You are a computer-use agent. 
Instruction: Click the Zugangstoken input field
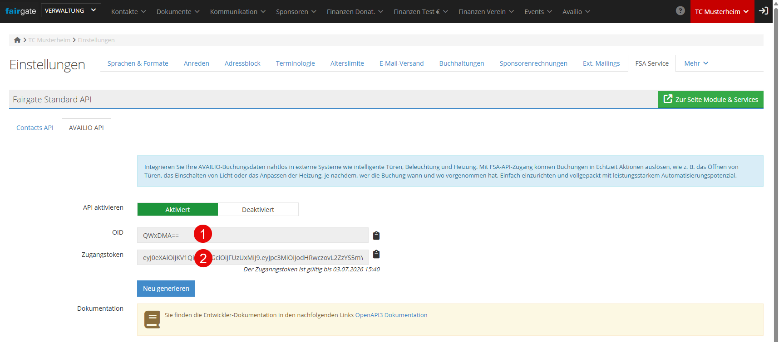click(253, 257)
